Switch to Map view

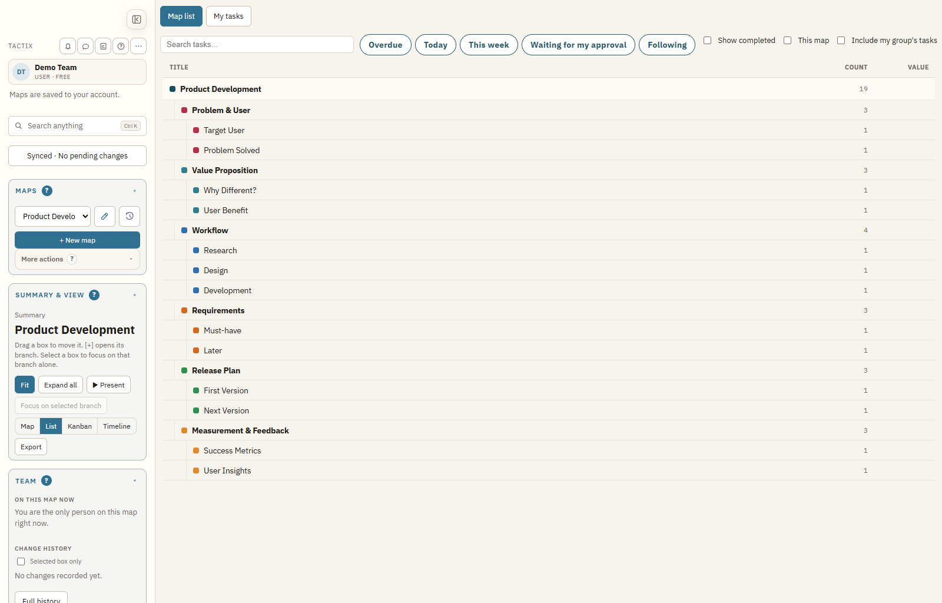28,426
